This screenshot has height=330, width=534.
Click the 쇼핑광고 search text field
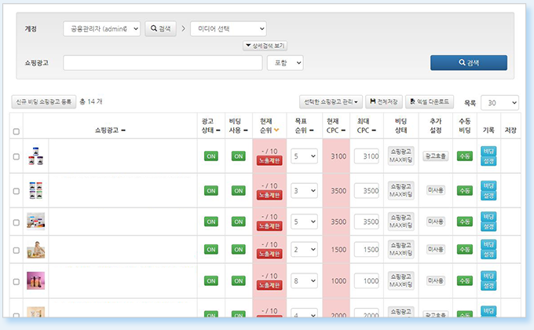[x=163, y=63]
